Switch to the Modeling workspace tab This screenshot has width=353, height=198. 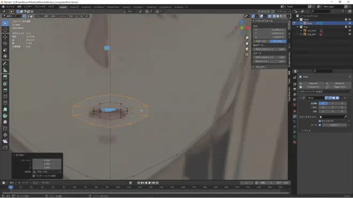click(74, 7)
